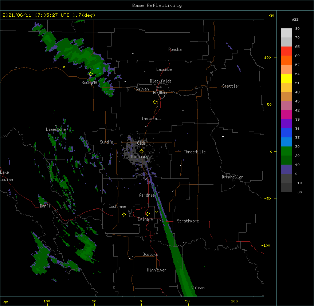Click the yellow diamond marker below Cochrane
The image size is (314, 306).
point(124,214)
